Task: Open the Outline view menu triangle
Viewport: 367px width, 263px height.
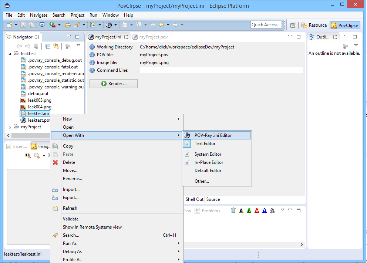Action: (x=356, y=45)
